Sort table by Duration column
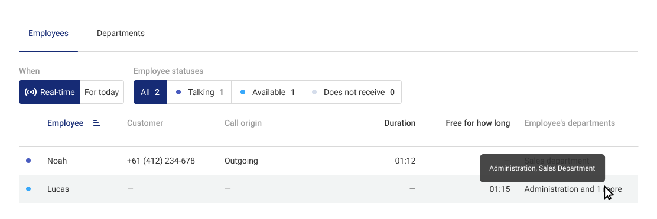Image resolution: width=657 pixels, height=219 pixels. point(400,123)
